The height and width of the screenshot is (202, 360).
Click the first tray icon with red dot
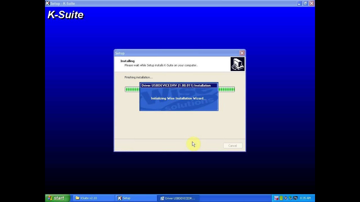coord(276,198)
